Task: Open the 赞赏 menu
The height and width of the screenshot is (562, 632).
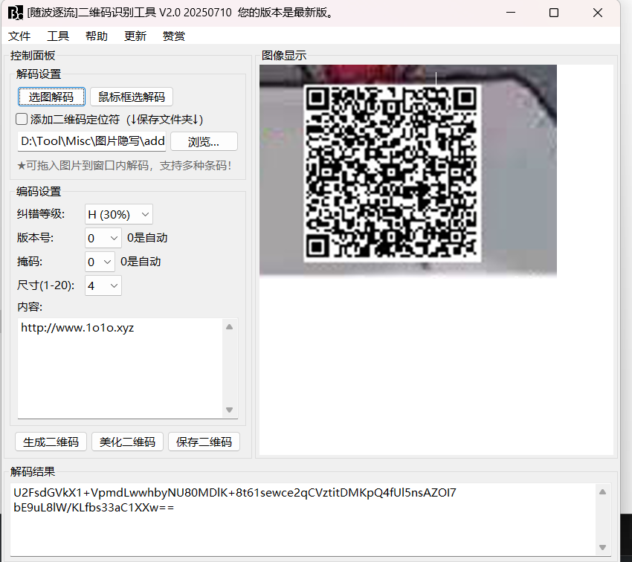Action: 174,36
